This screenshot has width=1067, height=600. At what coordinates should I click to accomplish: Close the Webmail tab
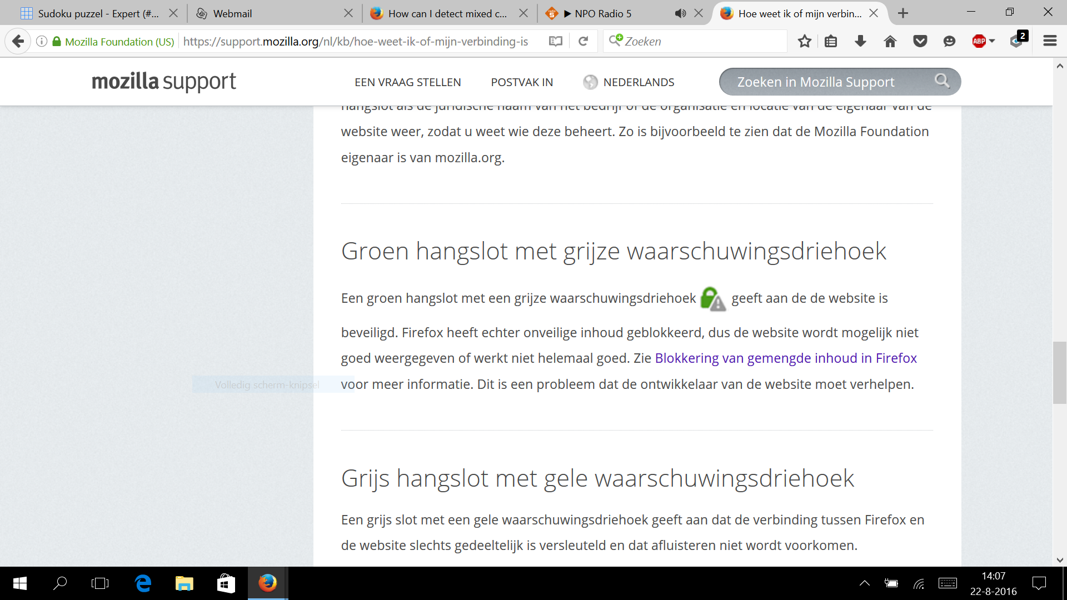point(348,13)
